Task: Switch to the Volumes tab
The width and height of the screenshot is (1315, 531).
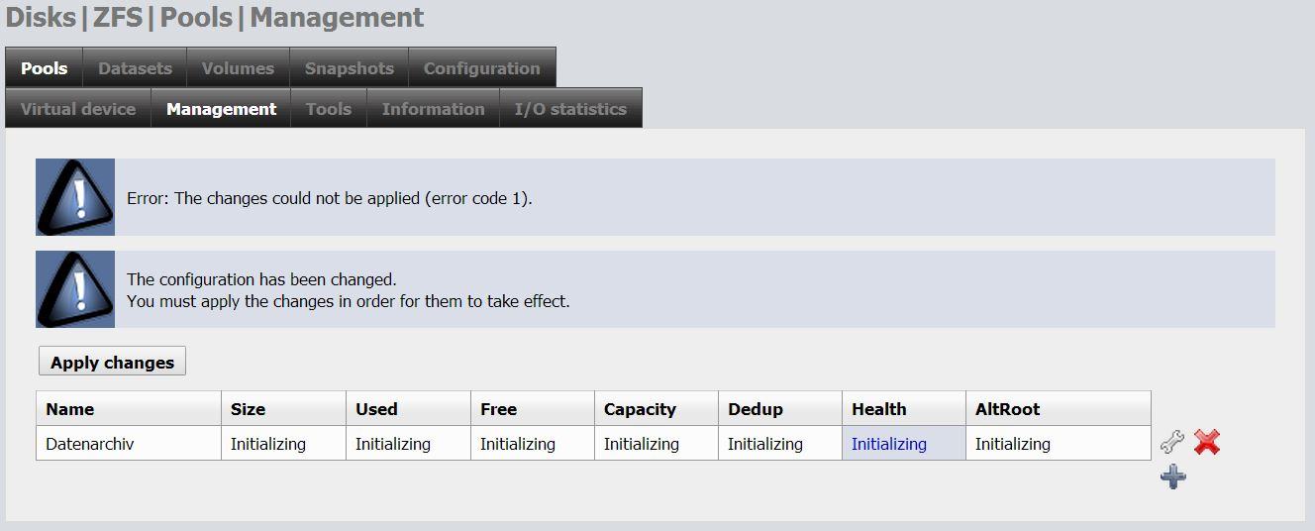Action: 238,68
